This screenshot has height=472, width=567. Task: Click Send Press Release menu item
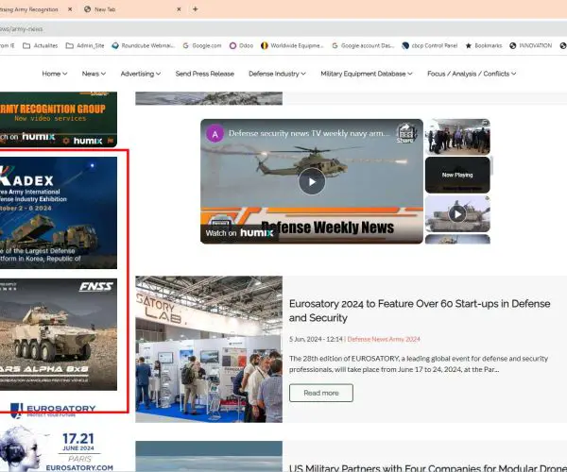[x=205, y=74]
